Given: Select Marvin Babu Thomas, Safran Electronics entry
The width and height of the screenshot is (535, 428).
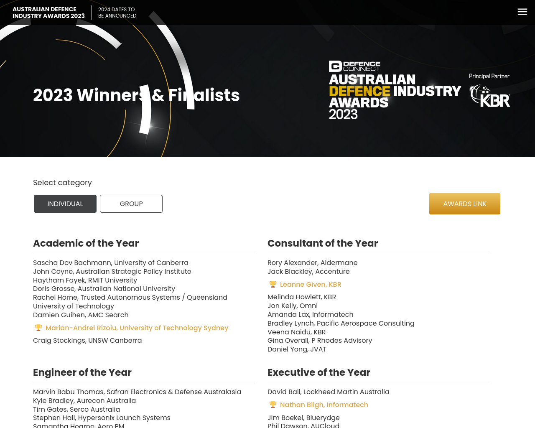Looking at the screenshot, I should click(x=137, y=392).
